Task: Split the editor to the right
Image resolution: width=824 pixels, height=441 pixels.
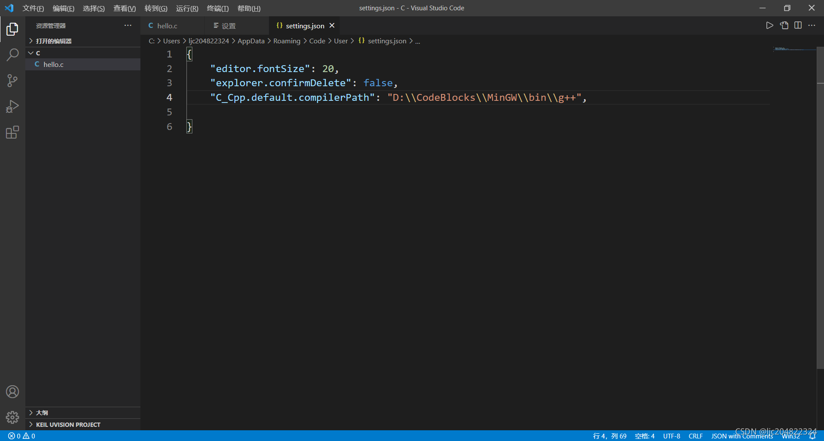Action: pos(798,25)
